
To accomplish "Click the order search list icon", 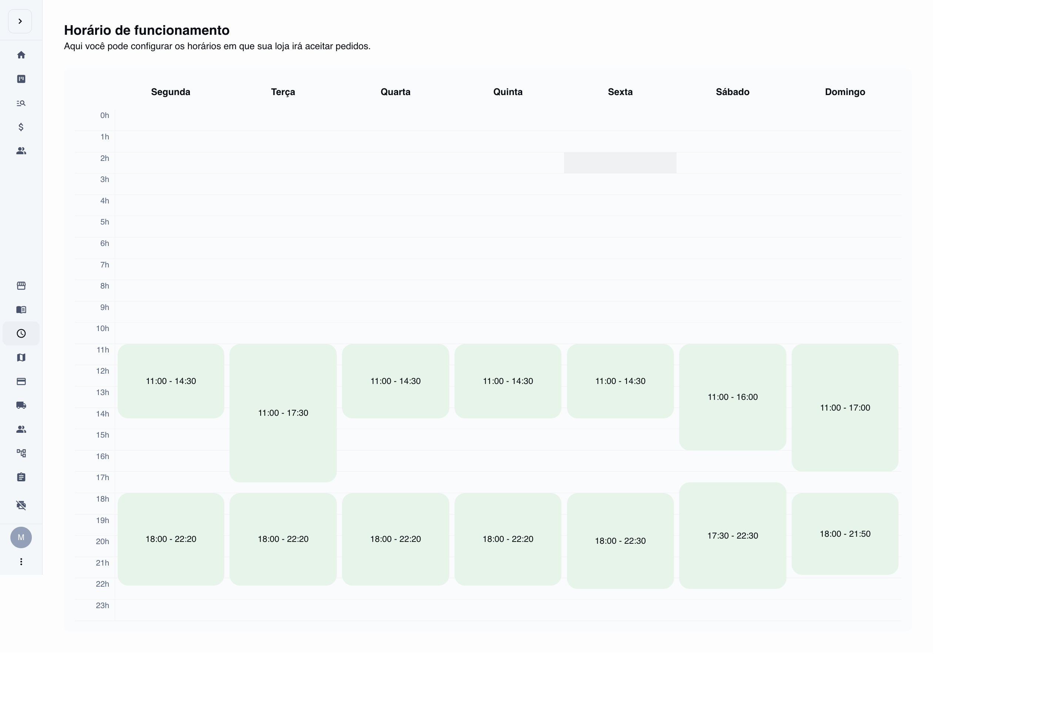I will point(21,103).
